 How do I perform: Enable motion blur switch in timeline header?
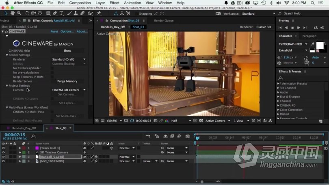(179, 136)
